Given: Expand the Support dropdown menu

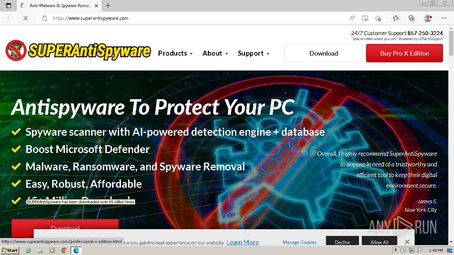Looking at the screenshot, I should (x=253, y=53).
